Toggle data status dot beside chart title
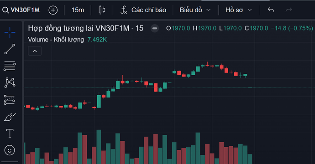The image size is (315, 164). tap(155, 28)
